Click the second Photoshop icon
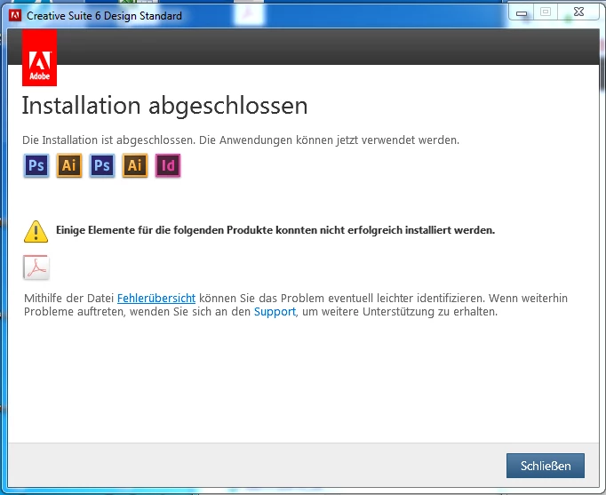Image resolution: width=606 pixels, height=495 pixels. 102,166
